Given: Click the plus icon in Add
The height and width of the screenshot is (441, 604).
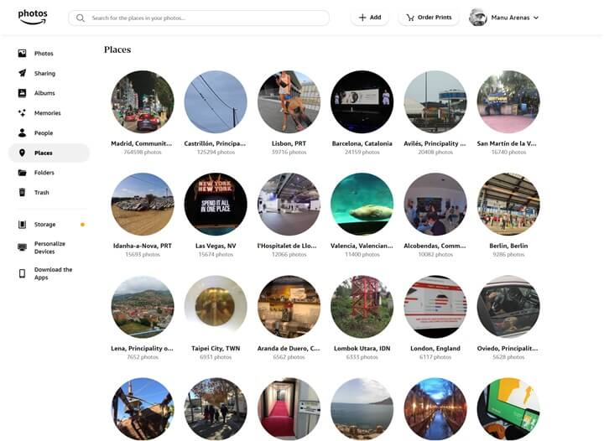Looking at the screenshot, I should (362, 18).
